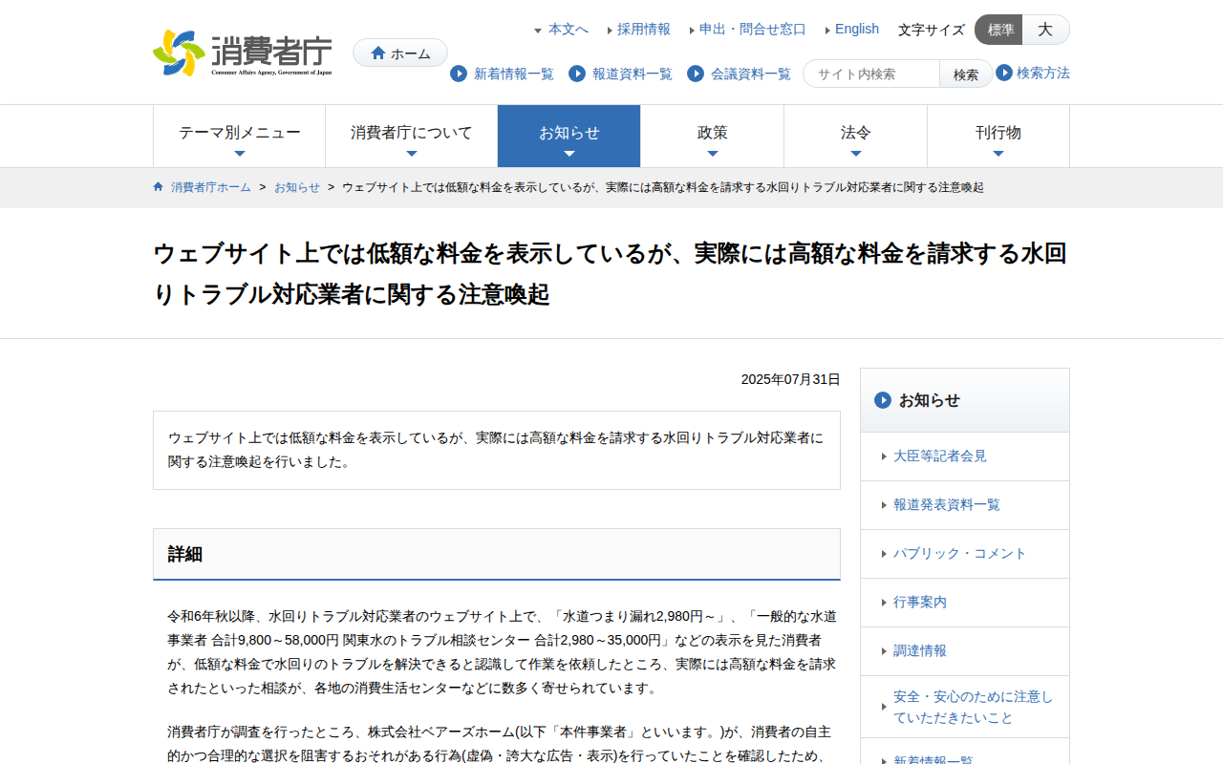Go to お知らせ via breadcrumb
The width and height of the screenshot is (1223, 764).
297,187
